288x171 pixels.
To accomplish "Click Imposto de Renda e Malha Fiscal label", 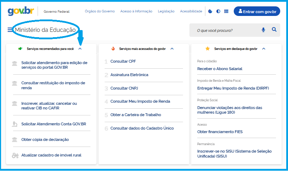I will (x=219, y=81).
